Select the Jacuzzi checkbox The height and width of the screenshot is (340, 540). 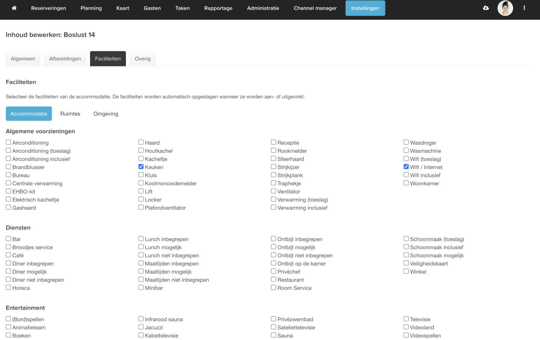[141, 327]
